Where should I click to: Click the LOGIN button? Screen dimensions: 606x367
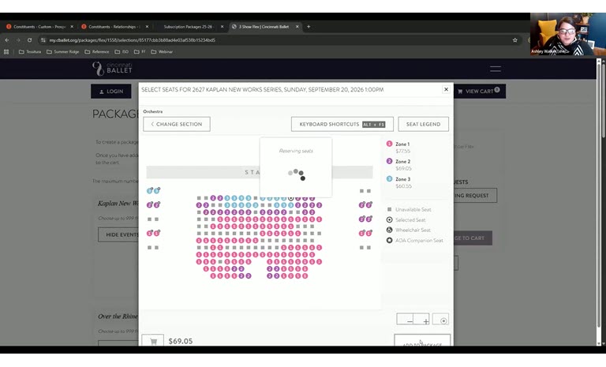111,92
